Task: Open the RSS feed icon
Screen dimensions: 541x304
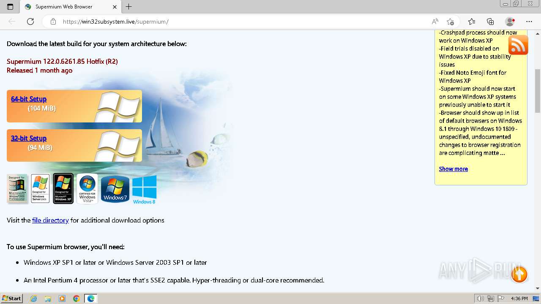Action: pos(518,45)
